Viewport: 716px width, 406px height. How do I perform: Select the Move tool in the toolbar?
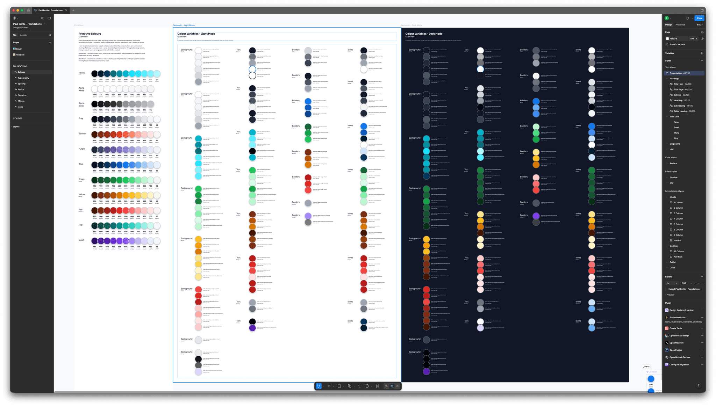[x=318, y=386]
